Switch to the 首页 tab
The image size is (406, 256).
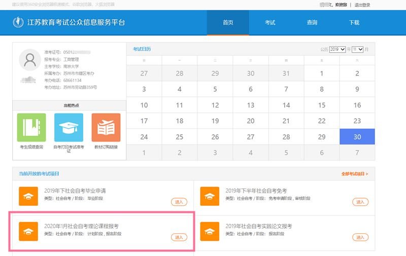pos(228,23)
